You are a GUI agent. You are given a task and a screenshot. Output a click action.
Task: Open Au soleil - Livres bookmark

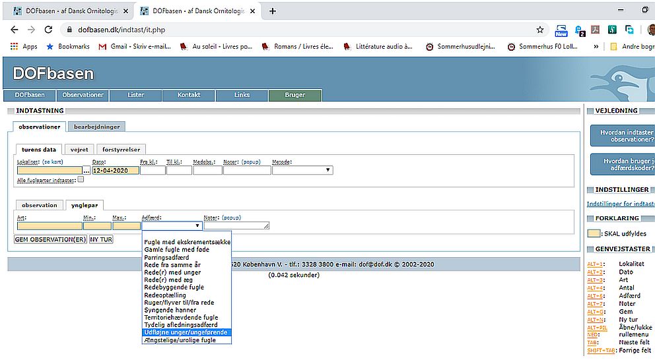point(216,46)
